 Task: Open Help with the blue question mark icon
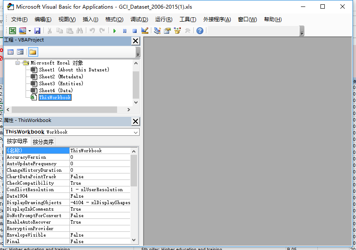point(200,31)
